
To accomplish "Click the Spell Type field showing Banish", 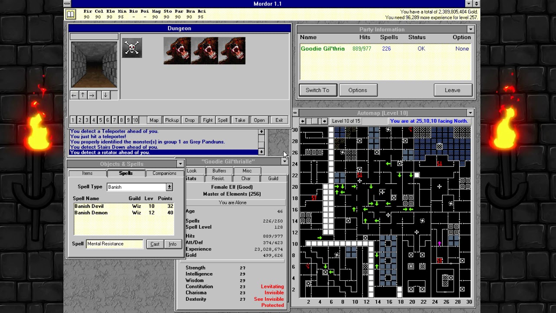I will (136, 187).
